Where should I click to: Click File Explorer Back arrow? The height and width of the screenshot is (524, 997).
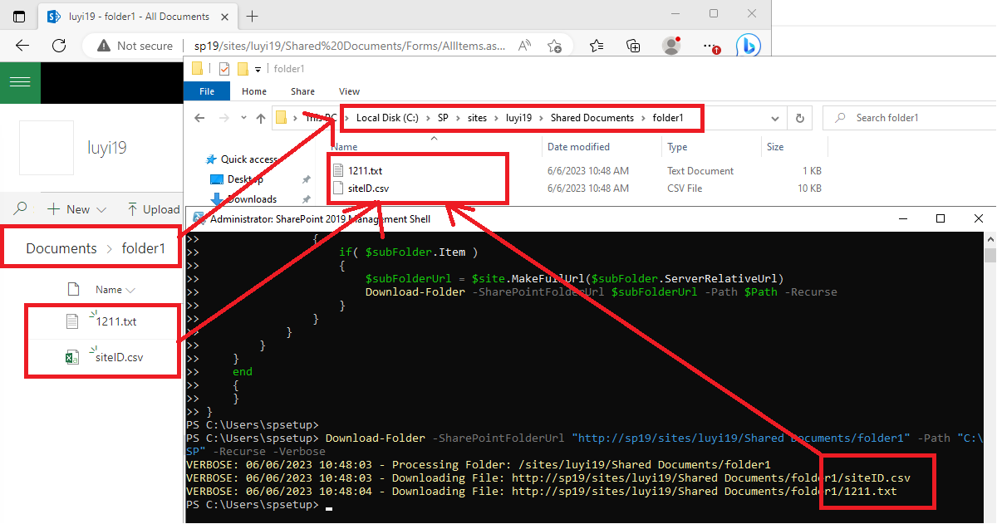199,118
